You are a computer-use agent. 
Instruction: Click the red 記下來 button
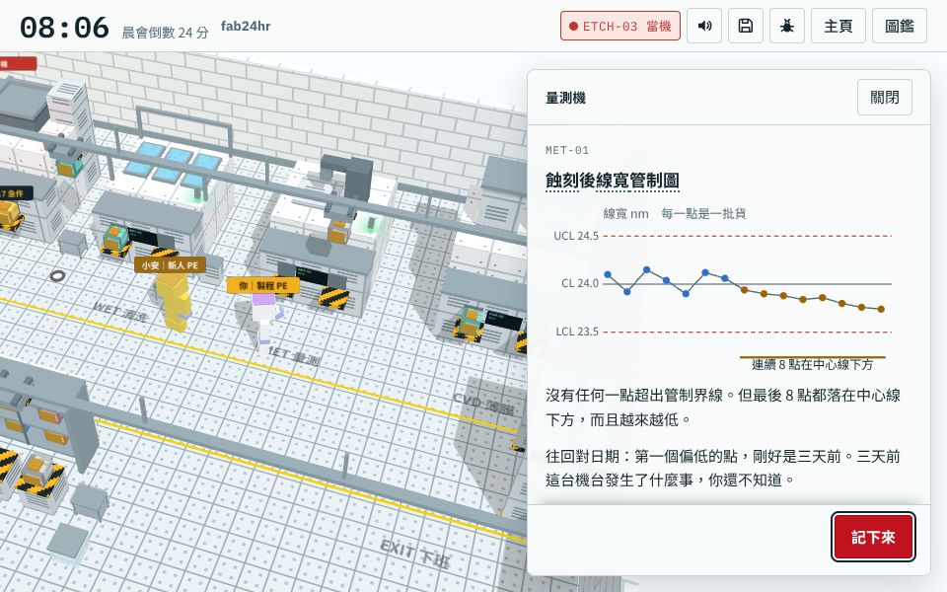coord(873,537)
